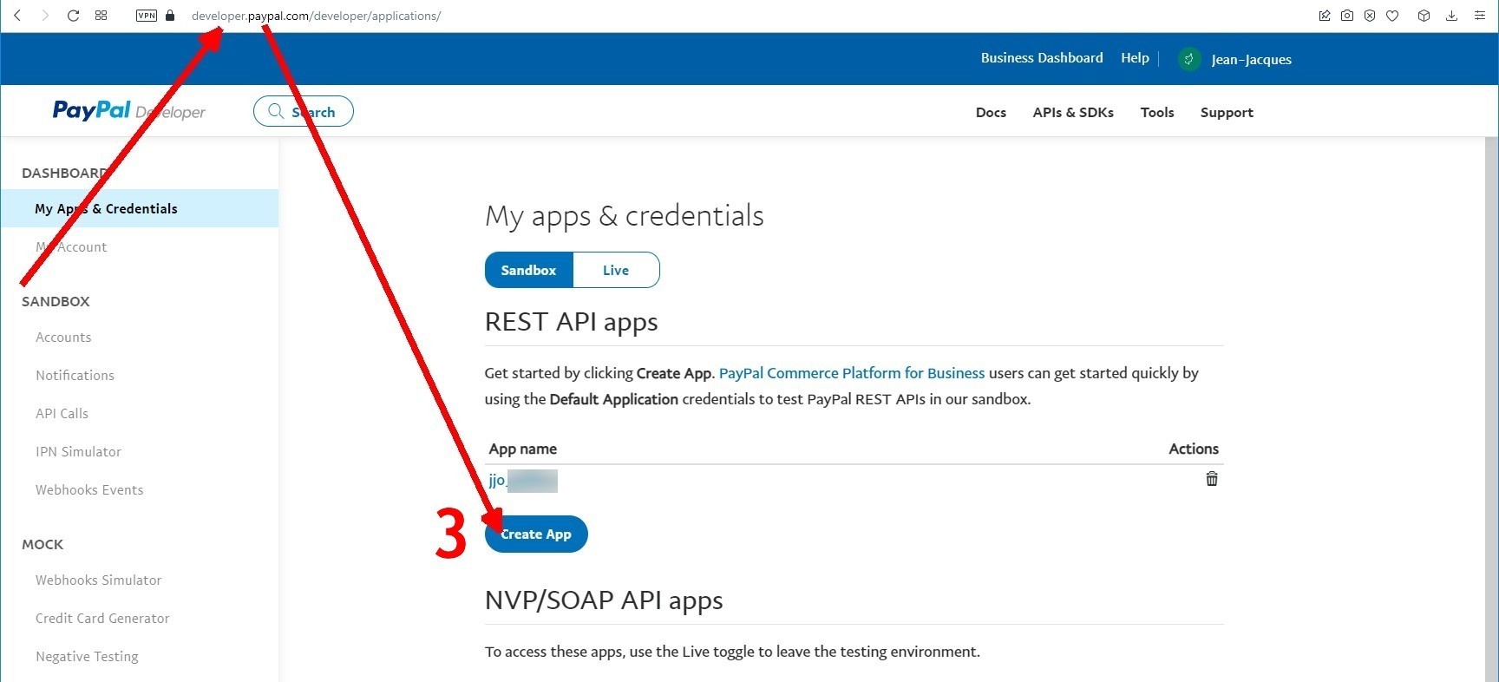This screenshot has height=682, width=1499.
Task: Click the Create App button
Action: [536, 534]
